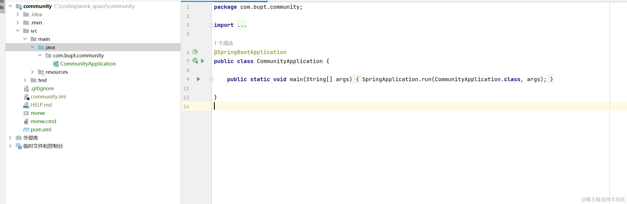Open the 1 个用法 usages hint
627x204 pixels.
pos(224,43)
